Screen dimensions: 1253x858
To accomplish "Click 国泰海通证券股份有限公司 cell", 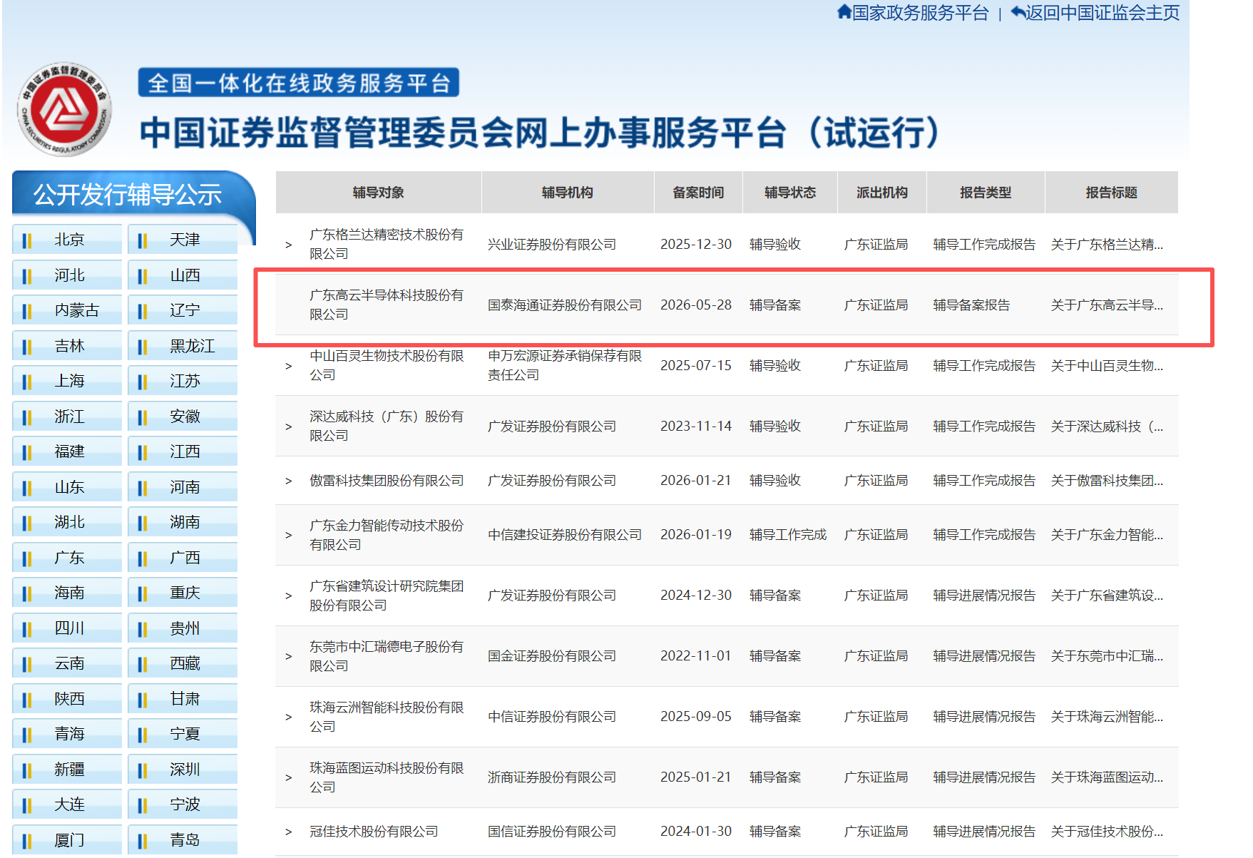I will point(565,305).
